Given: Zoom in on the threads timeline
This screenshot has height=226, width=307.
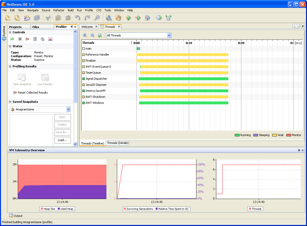Looking at the screenshot, I should pyautogui.click(x=85, y=35).
